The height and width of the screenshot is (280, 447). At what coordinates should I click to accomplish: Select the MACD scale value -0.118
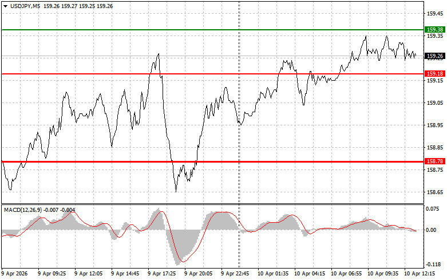click(x=433, y=265)
